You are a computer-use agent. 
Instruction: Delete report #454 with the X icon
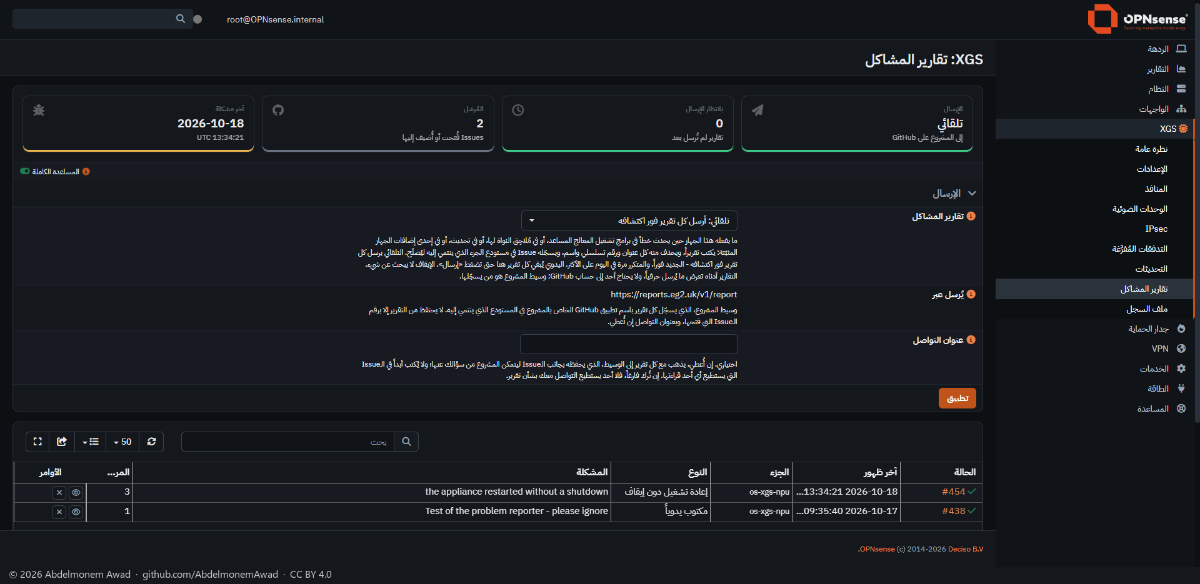click(x=59, y=493)
